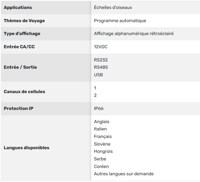Select the Programme automatique text

click(x=120, y=20)
